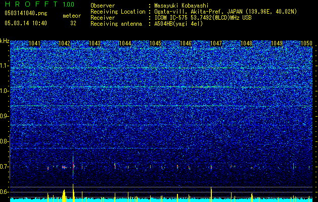
Task: Click the date stamp 05.03.14 10:40
Action: click(26, 23)
